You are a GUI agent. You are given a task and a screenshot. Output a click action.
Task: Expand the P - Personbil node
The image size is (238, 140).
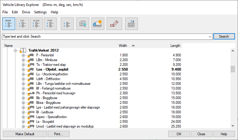click(x=23, y=55)
